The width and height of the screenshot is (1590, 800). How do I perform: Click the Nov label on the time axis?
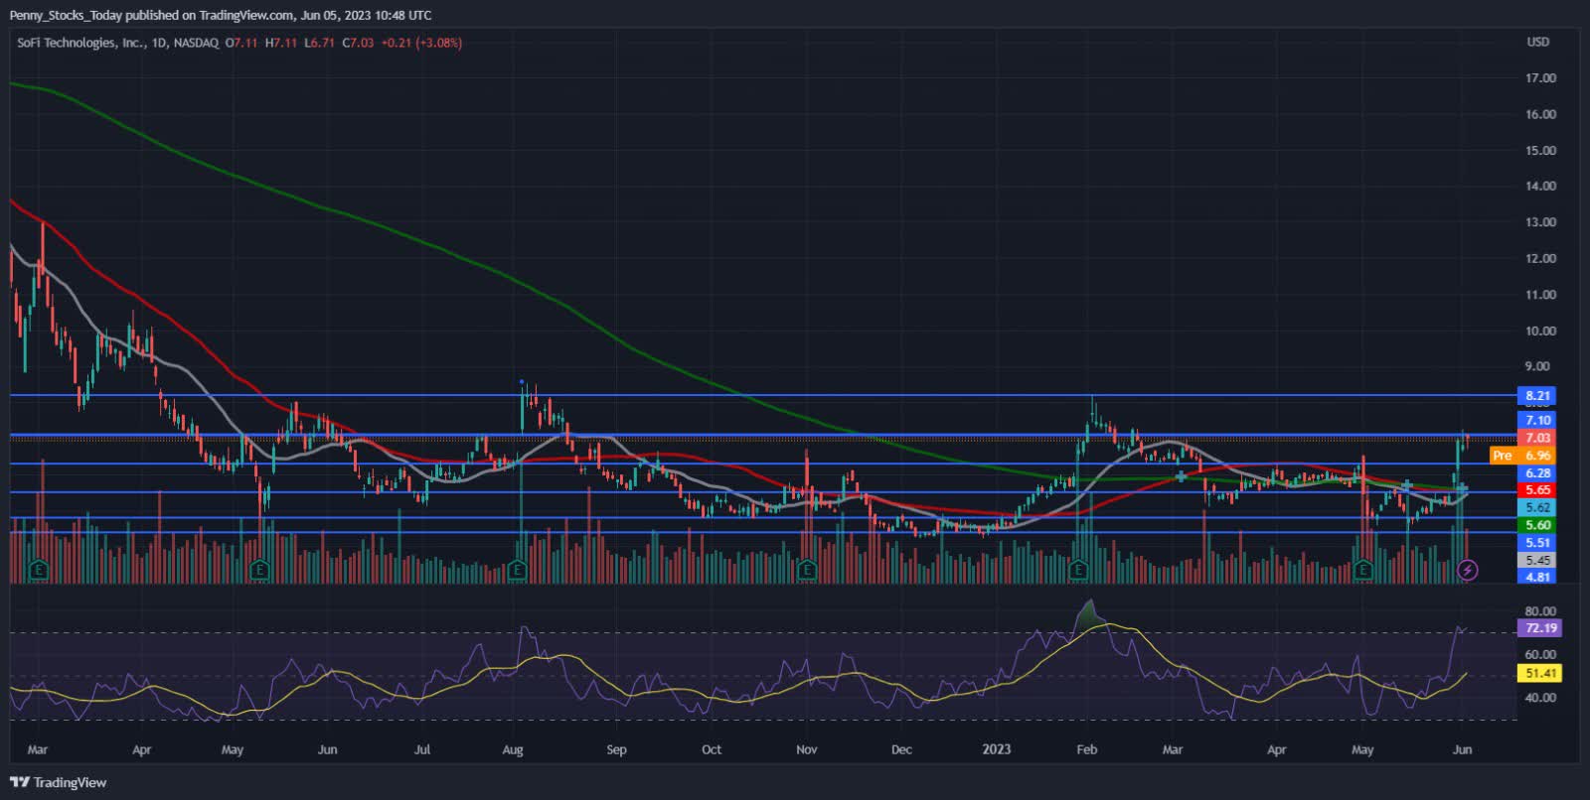807,749
